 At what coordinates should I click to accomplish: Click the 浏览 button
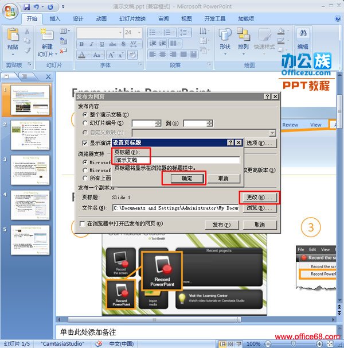click(259, 208)
